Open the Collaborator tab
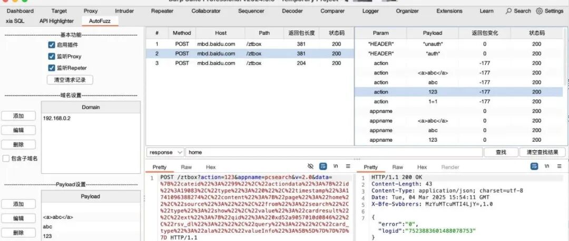The height and width of the screenshot is (241, 569). (206, 11)
